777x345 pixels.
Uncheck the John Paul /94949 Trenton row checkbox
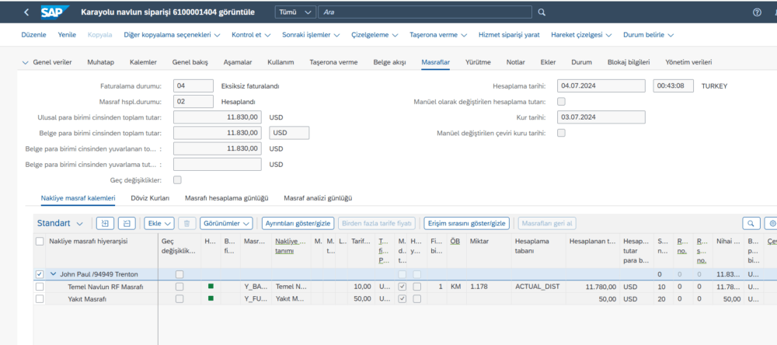pyautogui.click(x=40, y=274)
